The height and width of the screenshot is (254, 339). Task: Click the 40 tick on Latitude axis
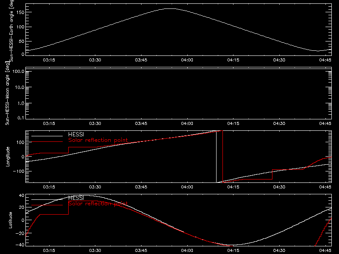(x=22, y=196)
